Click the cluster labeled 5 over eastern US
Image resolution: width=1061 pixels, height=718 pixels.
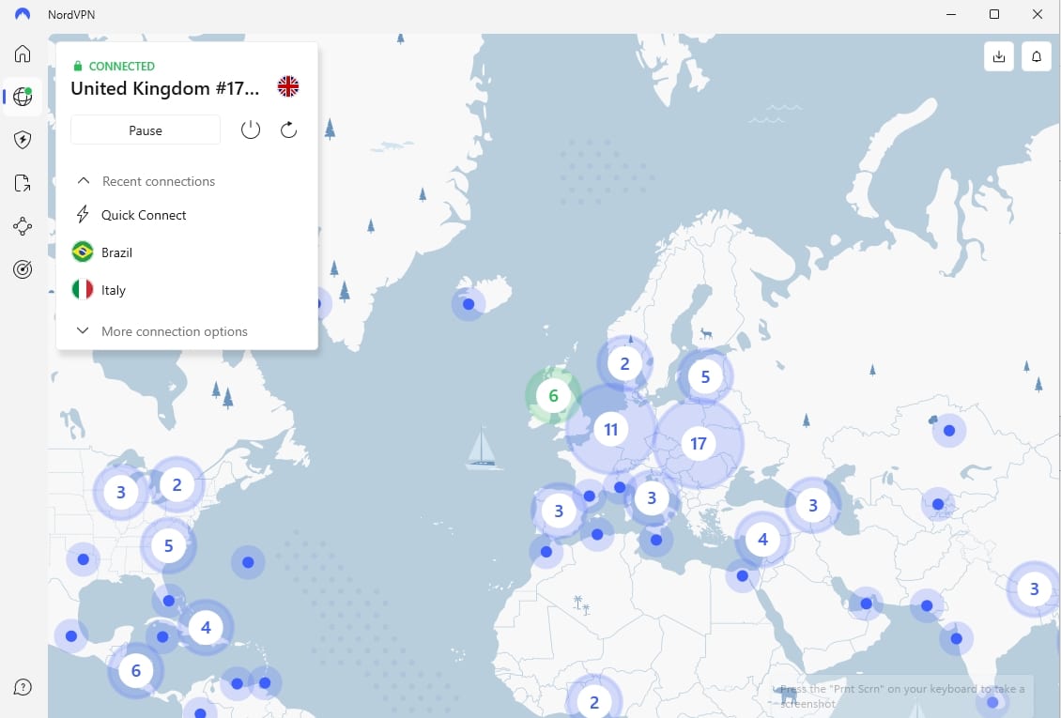168,545
